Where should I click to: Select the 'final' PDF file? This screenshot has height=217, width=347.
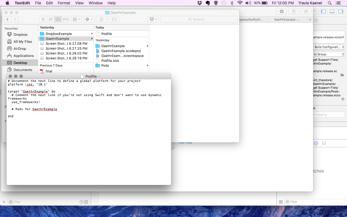click(49, 71)
